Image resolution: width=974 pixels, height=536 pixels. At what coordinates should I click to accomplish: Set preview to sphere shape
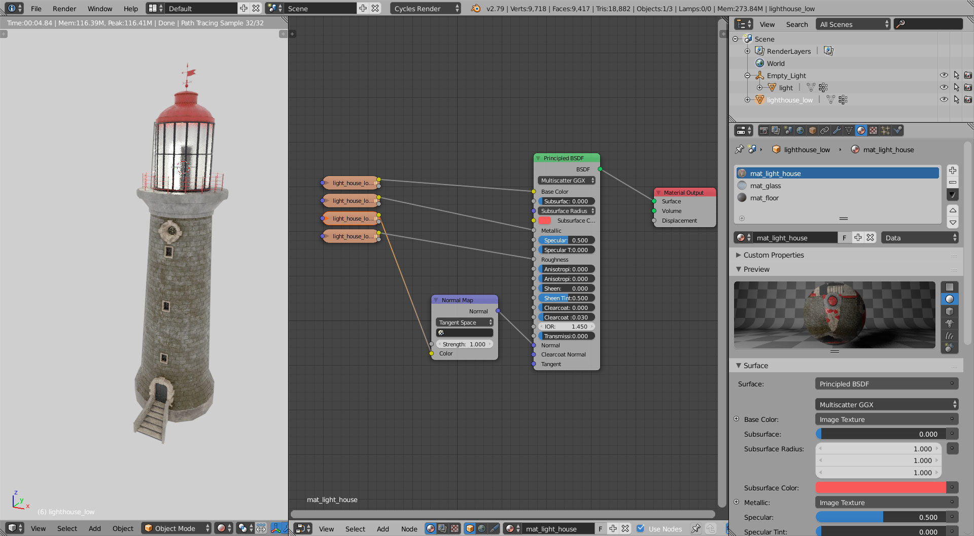coord(949,299)
